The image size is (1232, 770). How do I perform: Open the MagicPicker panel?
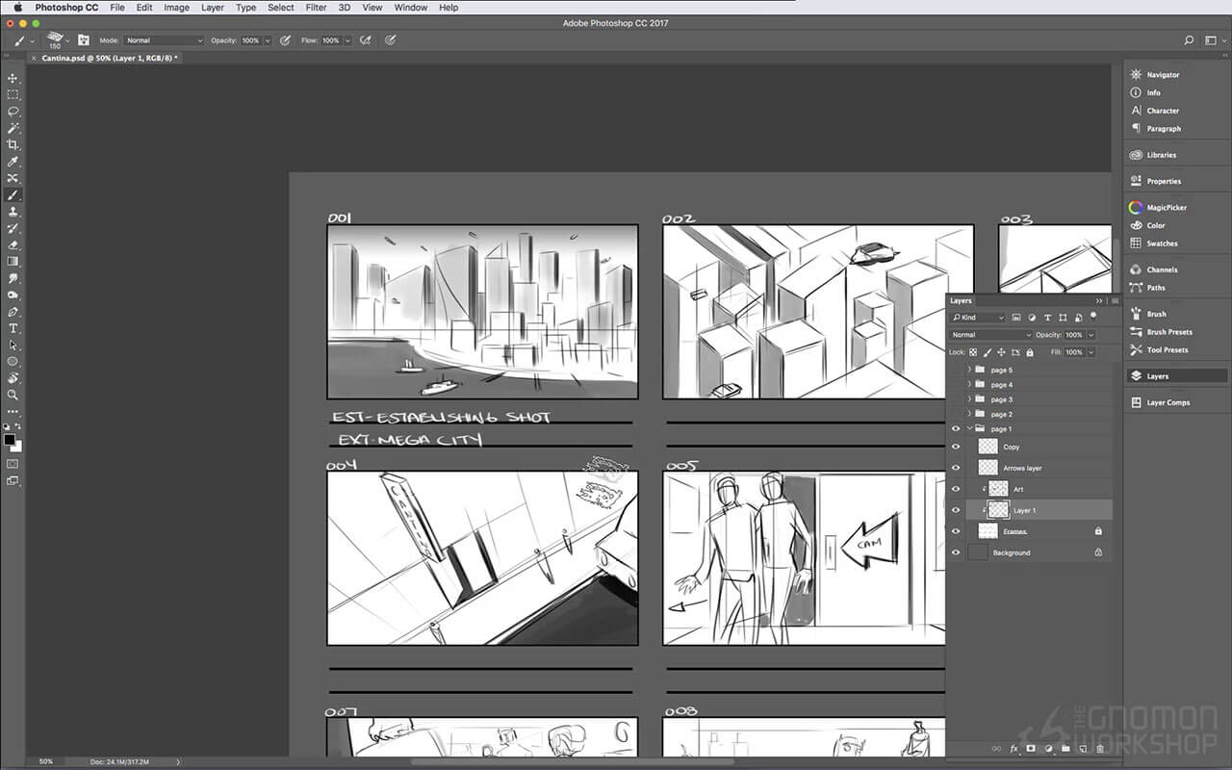coord(1167,207)
